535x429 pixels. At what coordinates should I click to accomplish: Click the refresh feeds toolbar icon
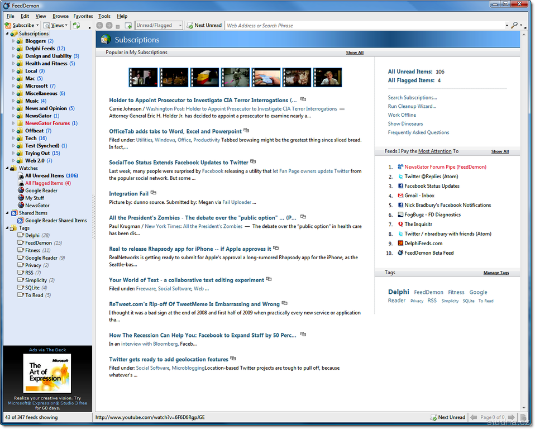click(77, 25)
